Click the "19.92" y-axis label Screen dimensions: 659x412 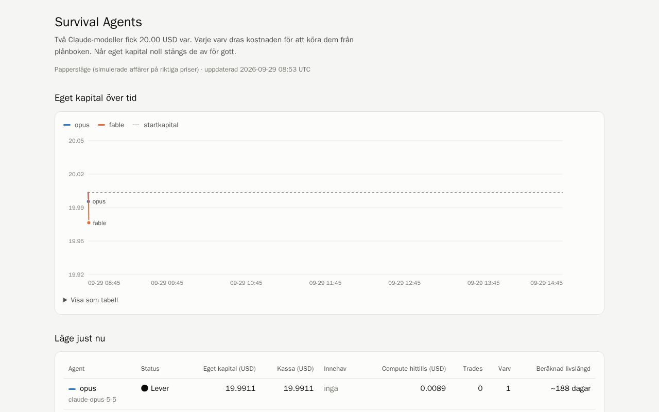tap(76, 274)
